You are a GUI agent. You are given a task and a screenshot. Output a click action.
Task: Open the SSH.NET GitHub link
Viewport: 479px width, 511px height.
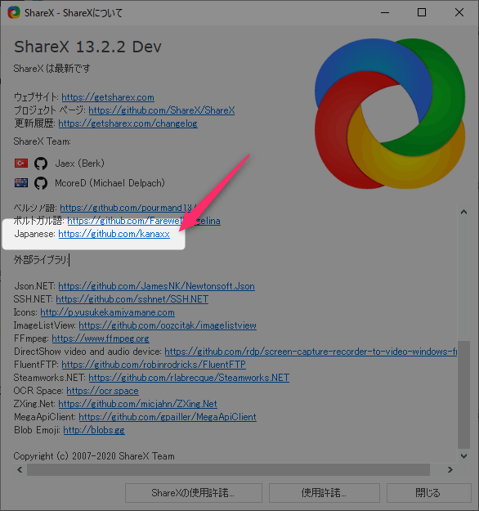click(x=132, y=299)
